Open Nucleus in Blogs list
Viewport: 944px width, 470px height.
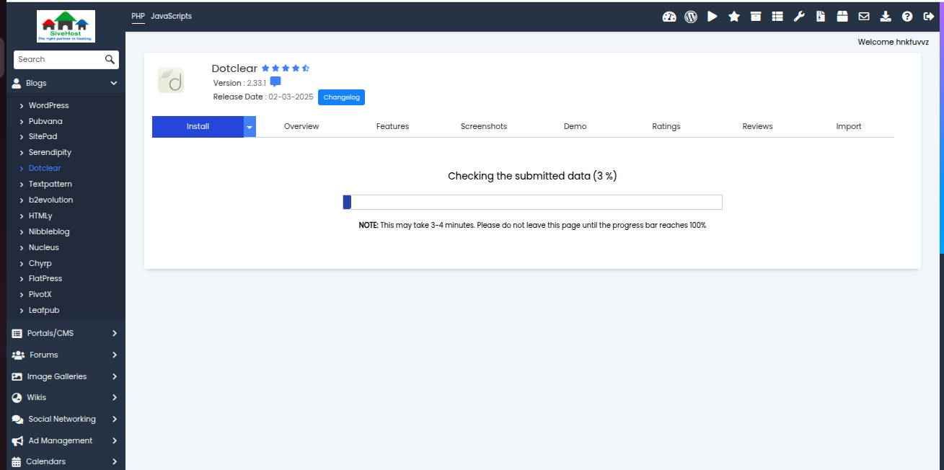[44, 248]
